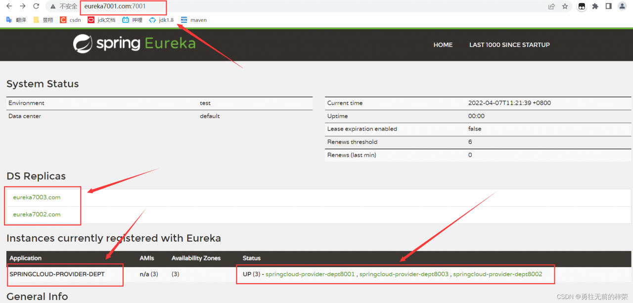Reload the page with refresh icon

(36, 6)
